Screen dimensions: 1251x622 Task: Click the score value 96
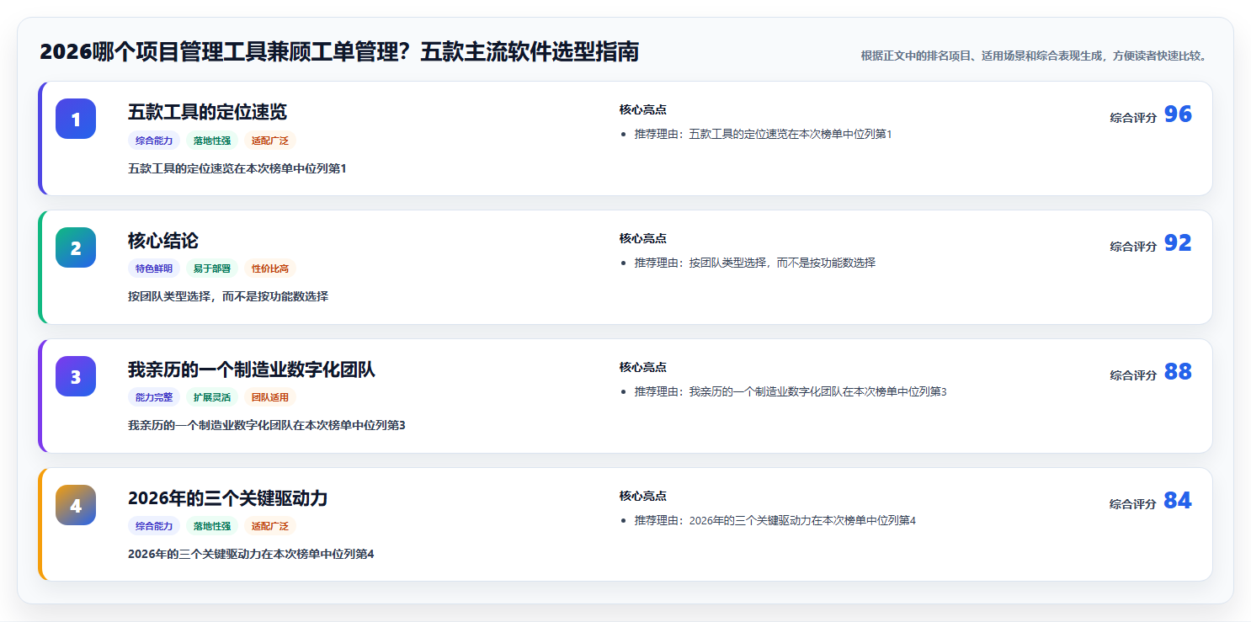(x=1178, y=114)
